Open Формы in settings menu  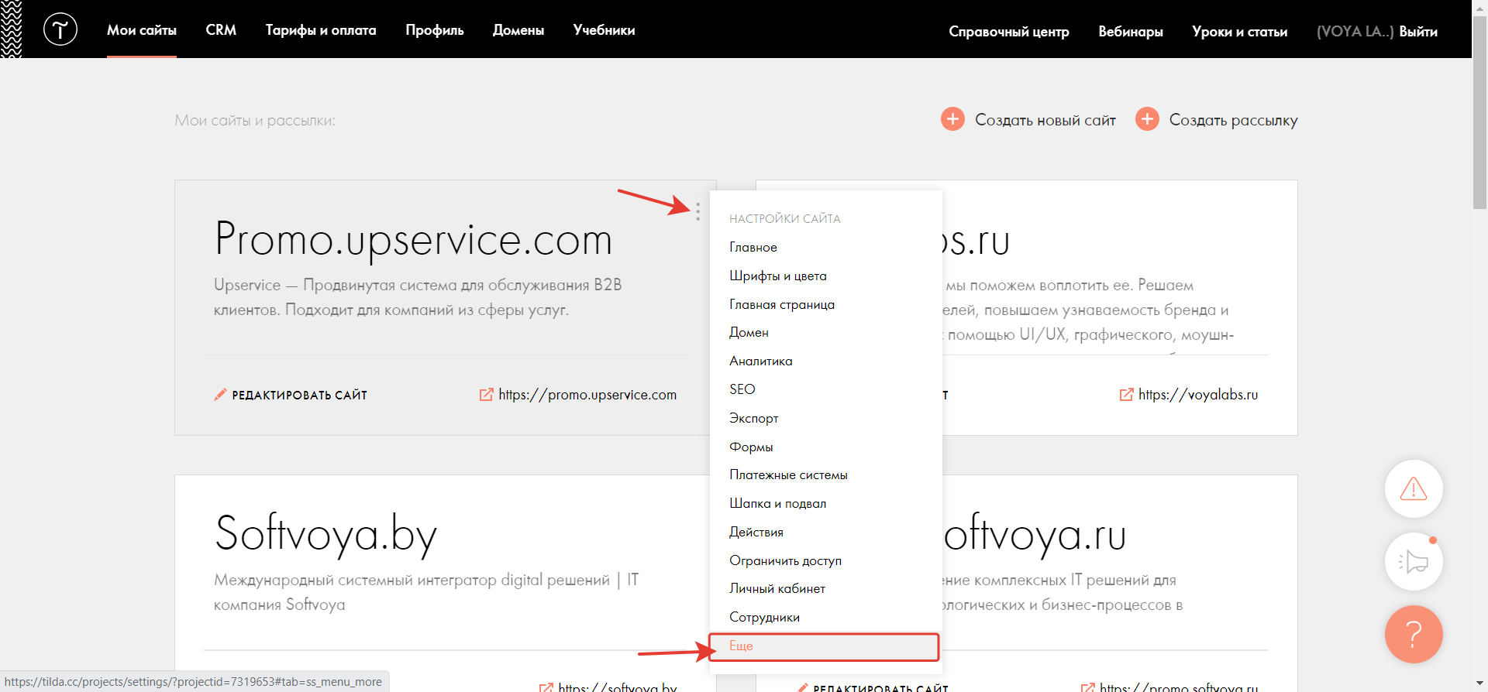751,447
